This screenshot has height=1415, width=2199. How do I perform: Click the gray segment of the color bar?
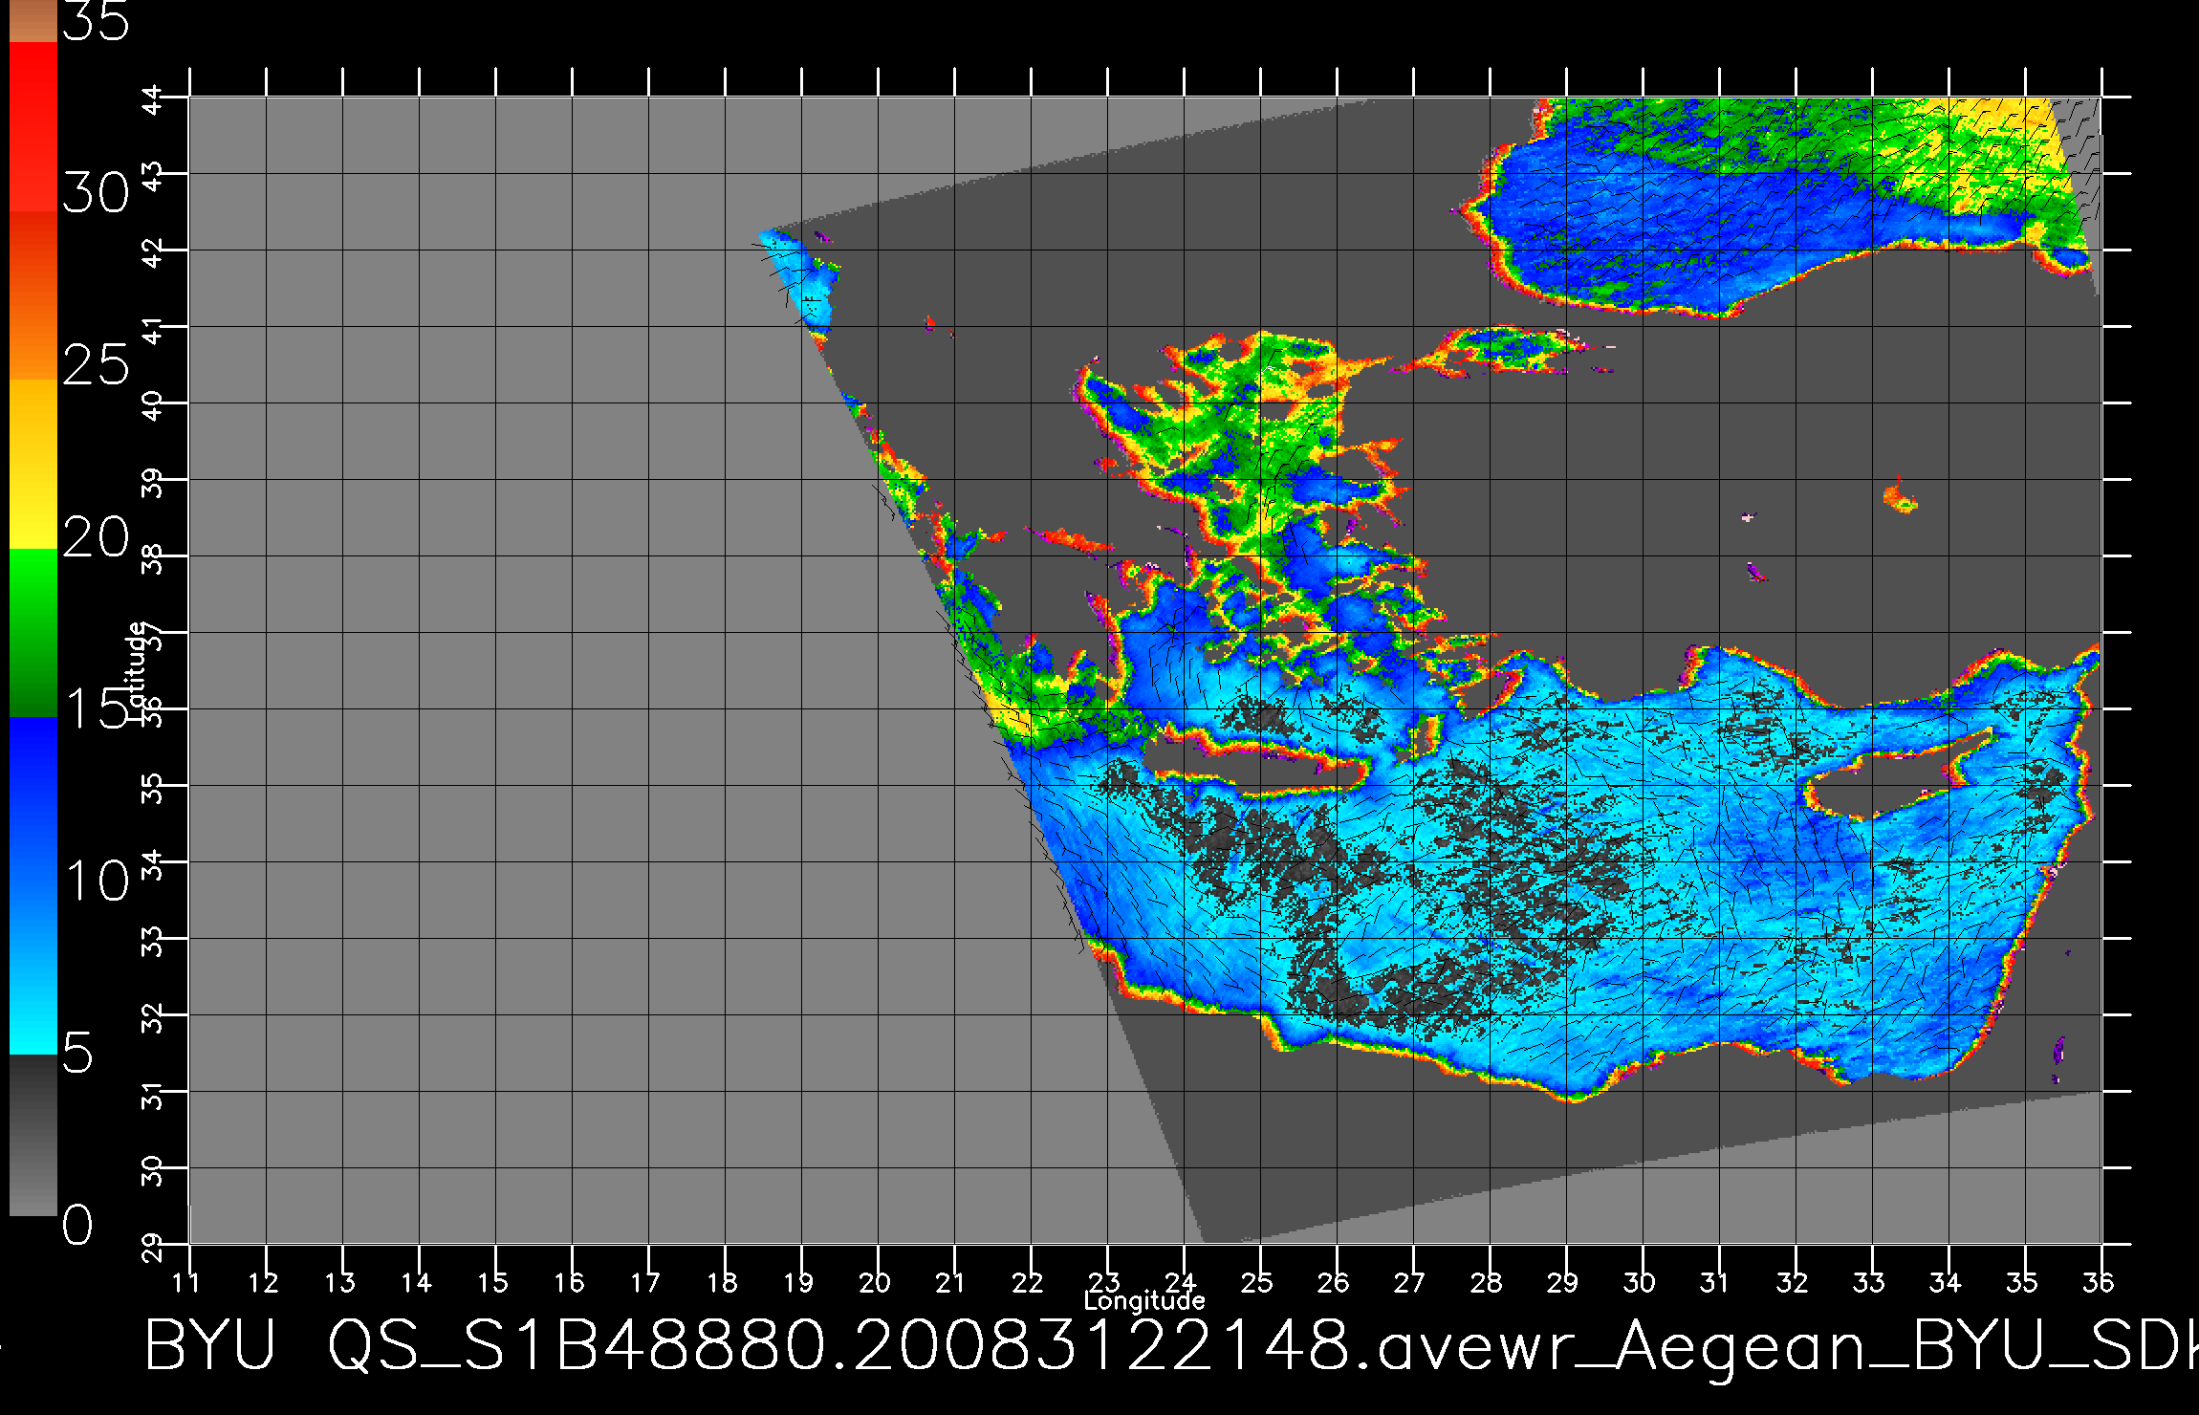[33, 1135]
